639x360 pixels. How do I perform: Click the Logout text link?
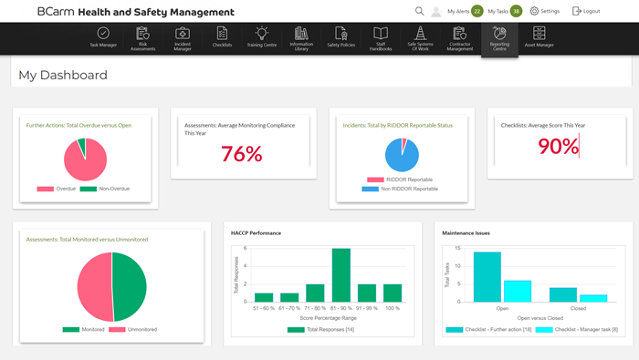point(592,11)
